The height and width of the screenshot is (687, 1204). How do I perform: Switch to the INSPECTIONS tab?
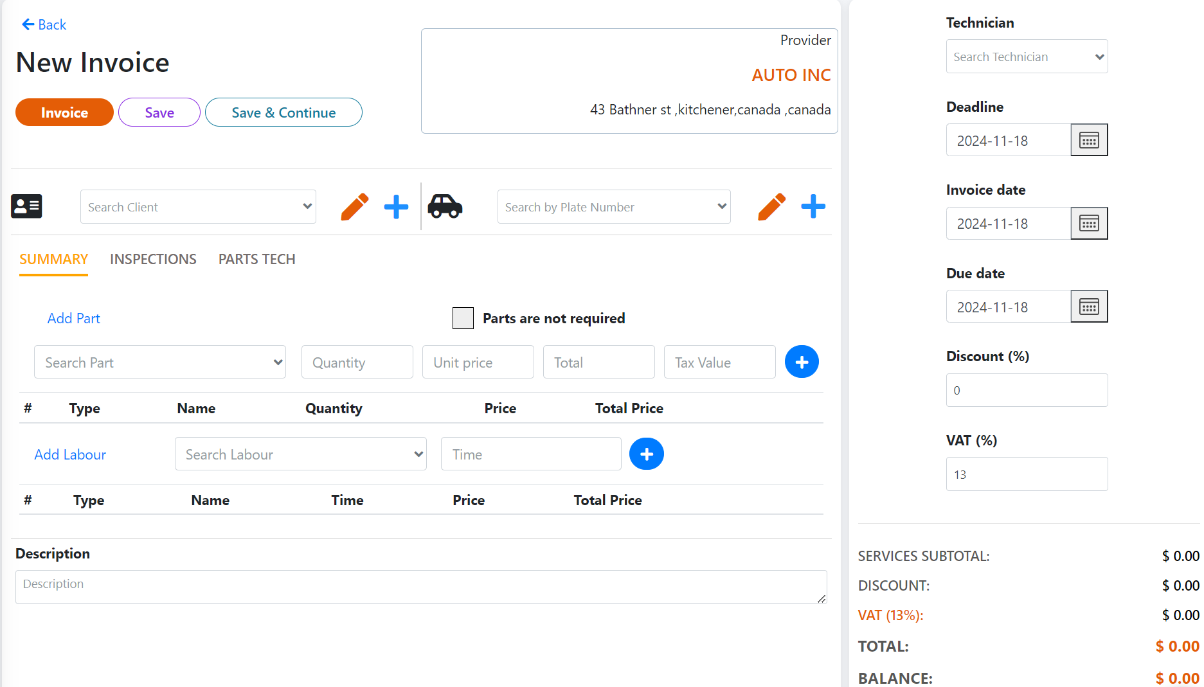[x=153, y=259]
